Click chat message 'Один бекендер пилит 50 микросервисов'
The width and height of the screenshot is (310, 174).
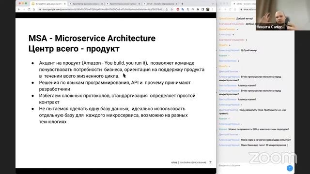click(x=264, y=145)
